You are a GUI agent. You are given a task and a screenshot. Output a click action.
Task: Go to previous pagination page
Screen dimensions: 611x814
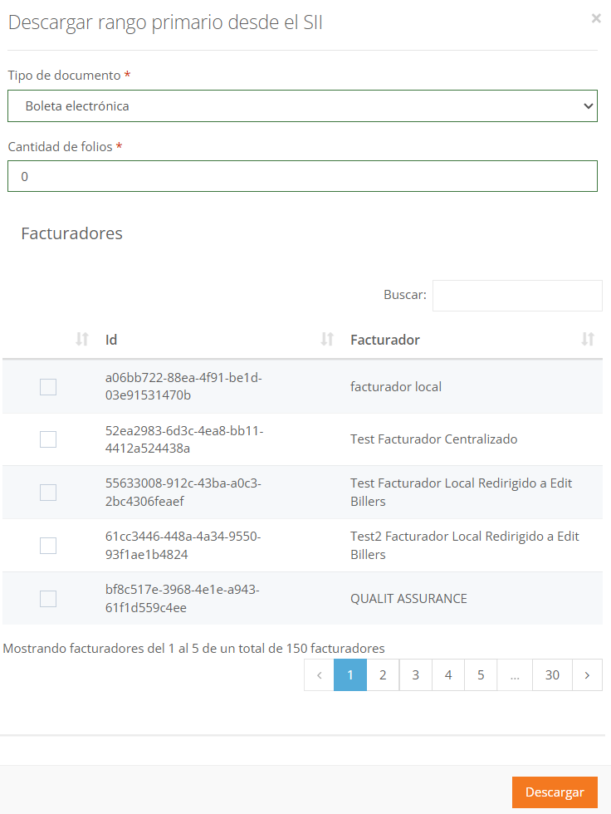[319, 674]
